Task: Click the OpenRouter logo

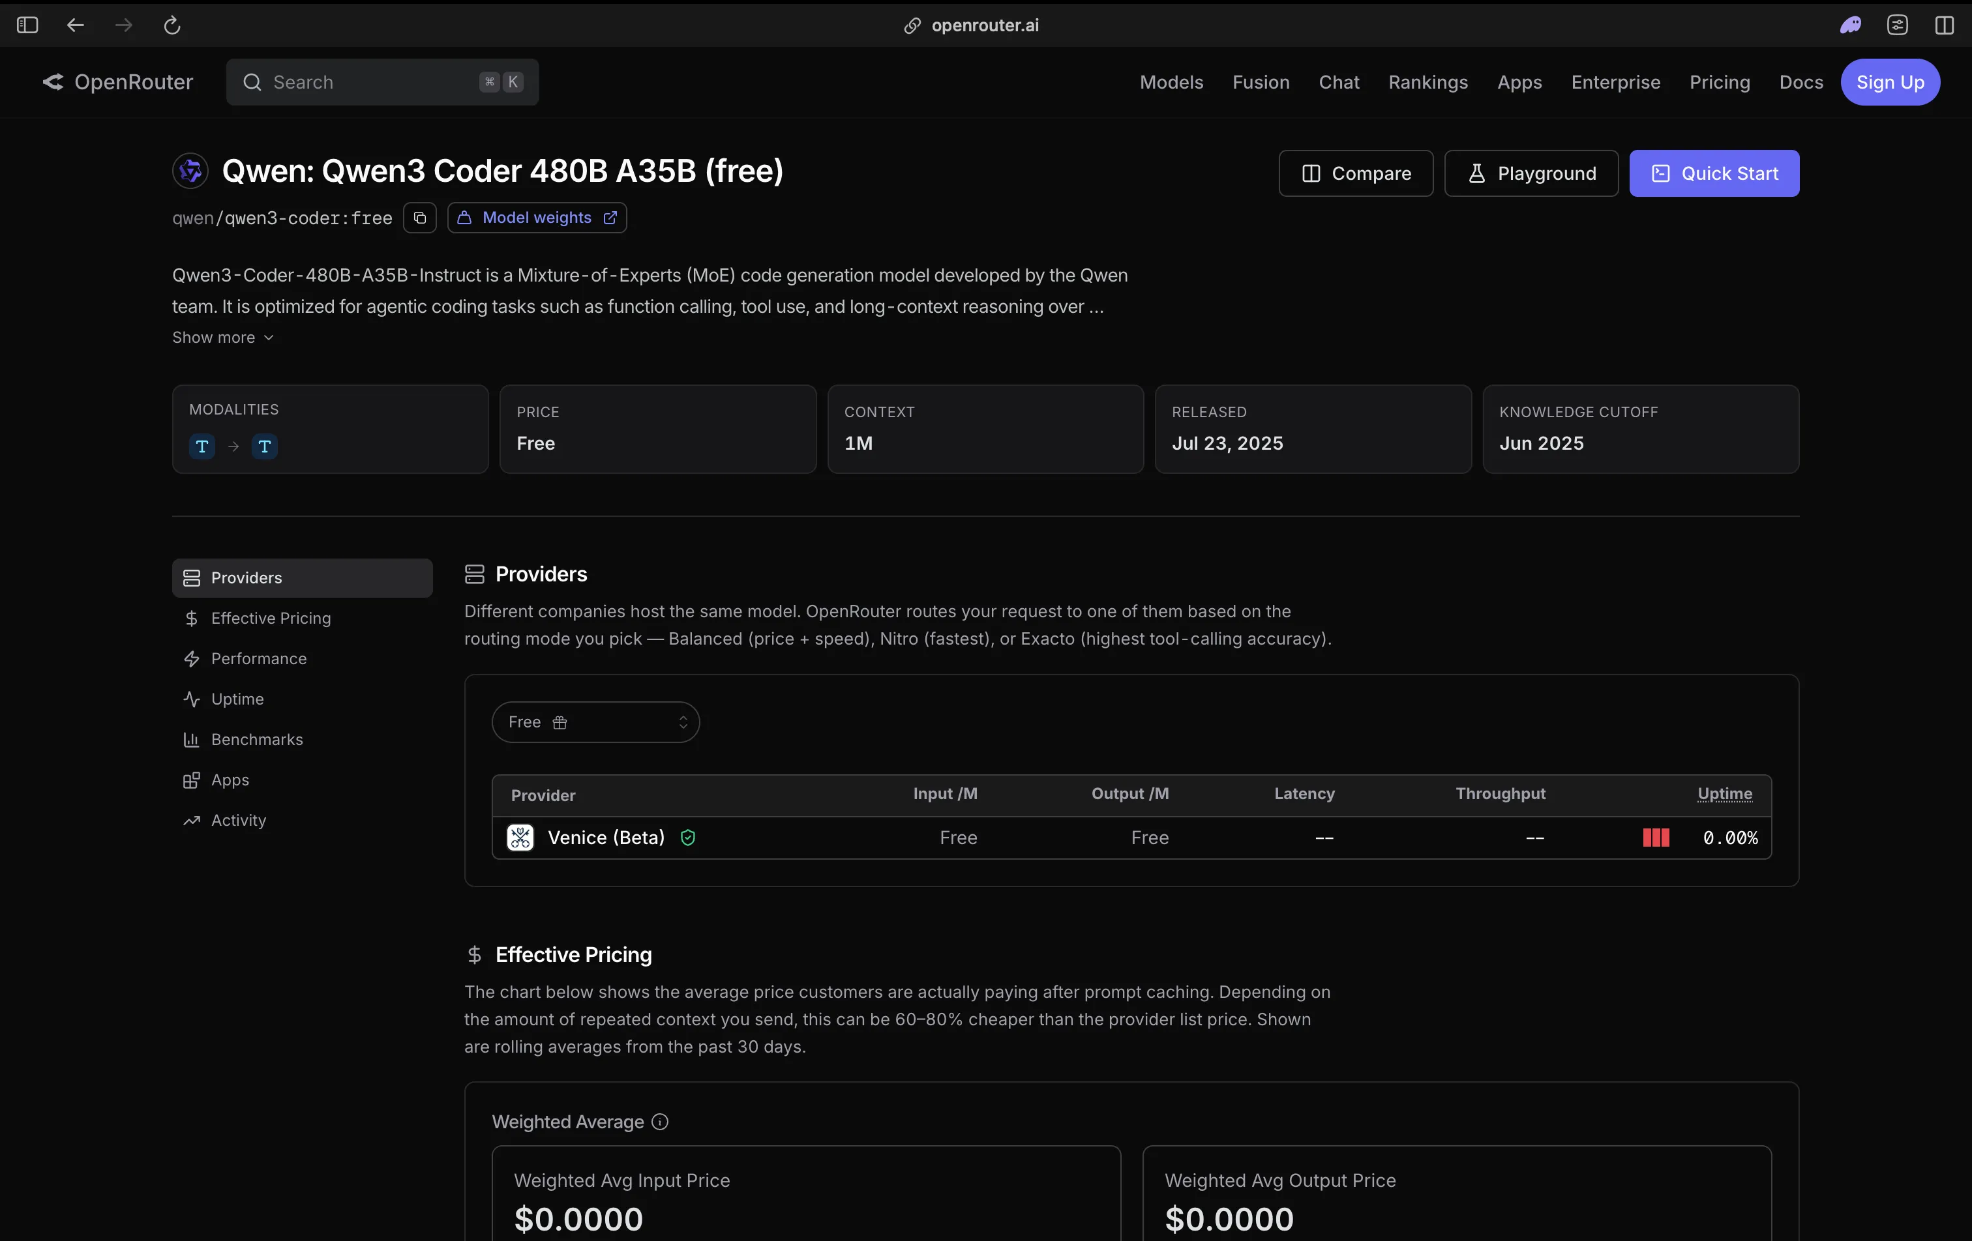Action: coord(118,82)
